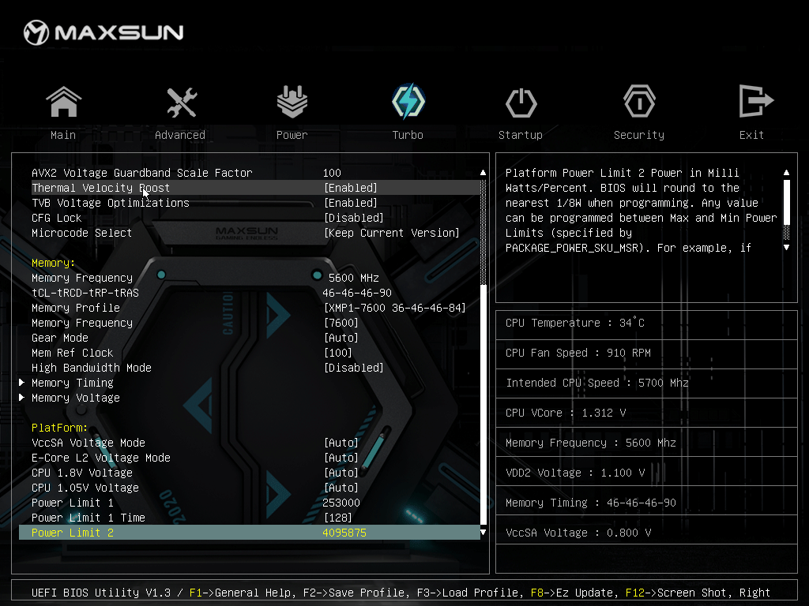Open Power Limit 1 Time 128 dropdown
The image size is (809, 606).
click(x=337, y=518)
